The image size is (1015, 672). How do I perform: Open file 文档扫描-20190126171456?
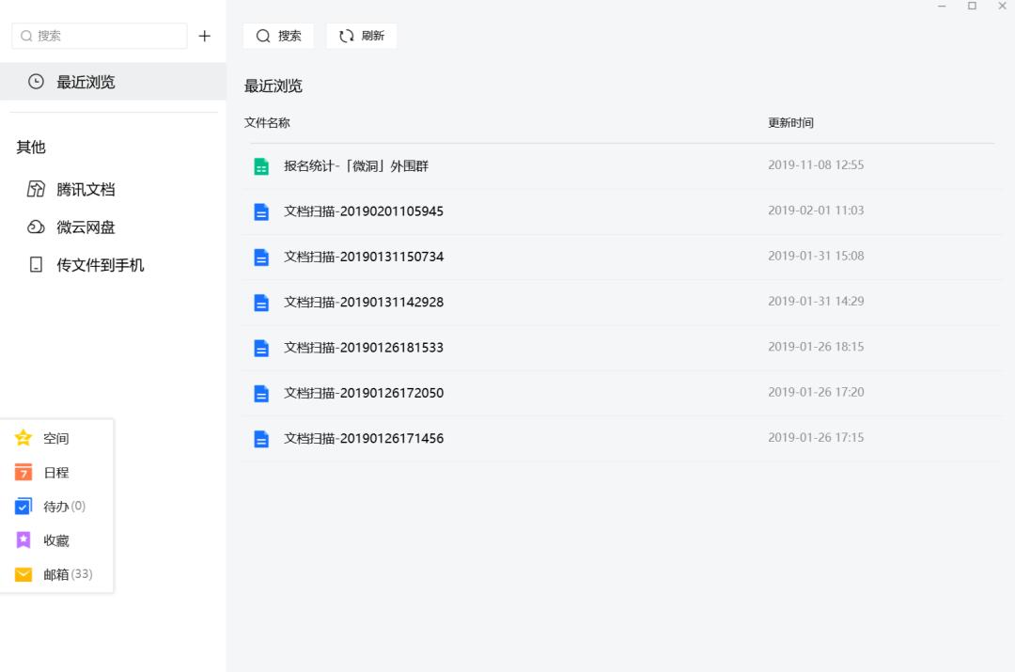coord(363,438)
